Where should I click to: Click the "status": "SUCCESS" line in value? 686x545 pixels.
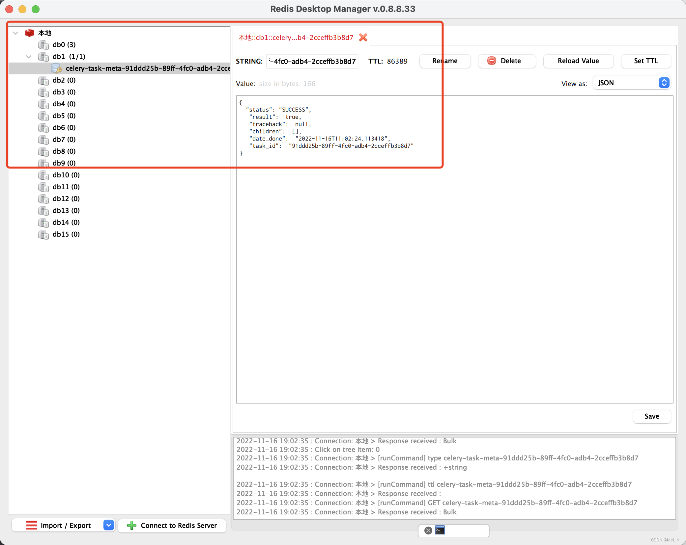coord(278,110)
